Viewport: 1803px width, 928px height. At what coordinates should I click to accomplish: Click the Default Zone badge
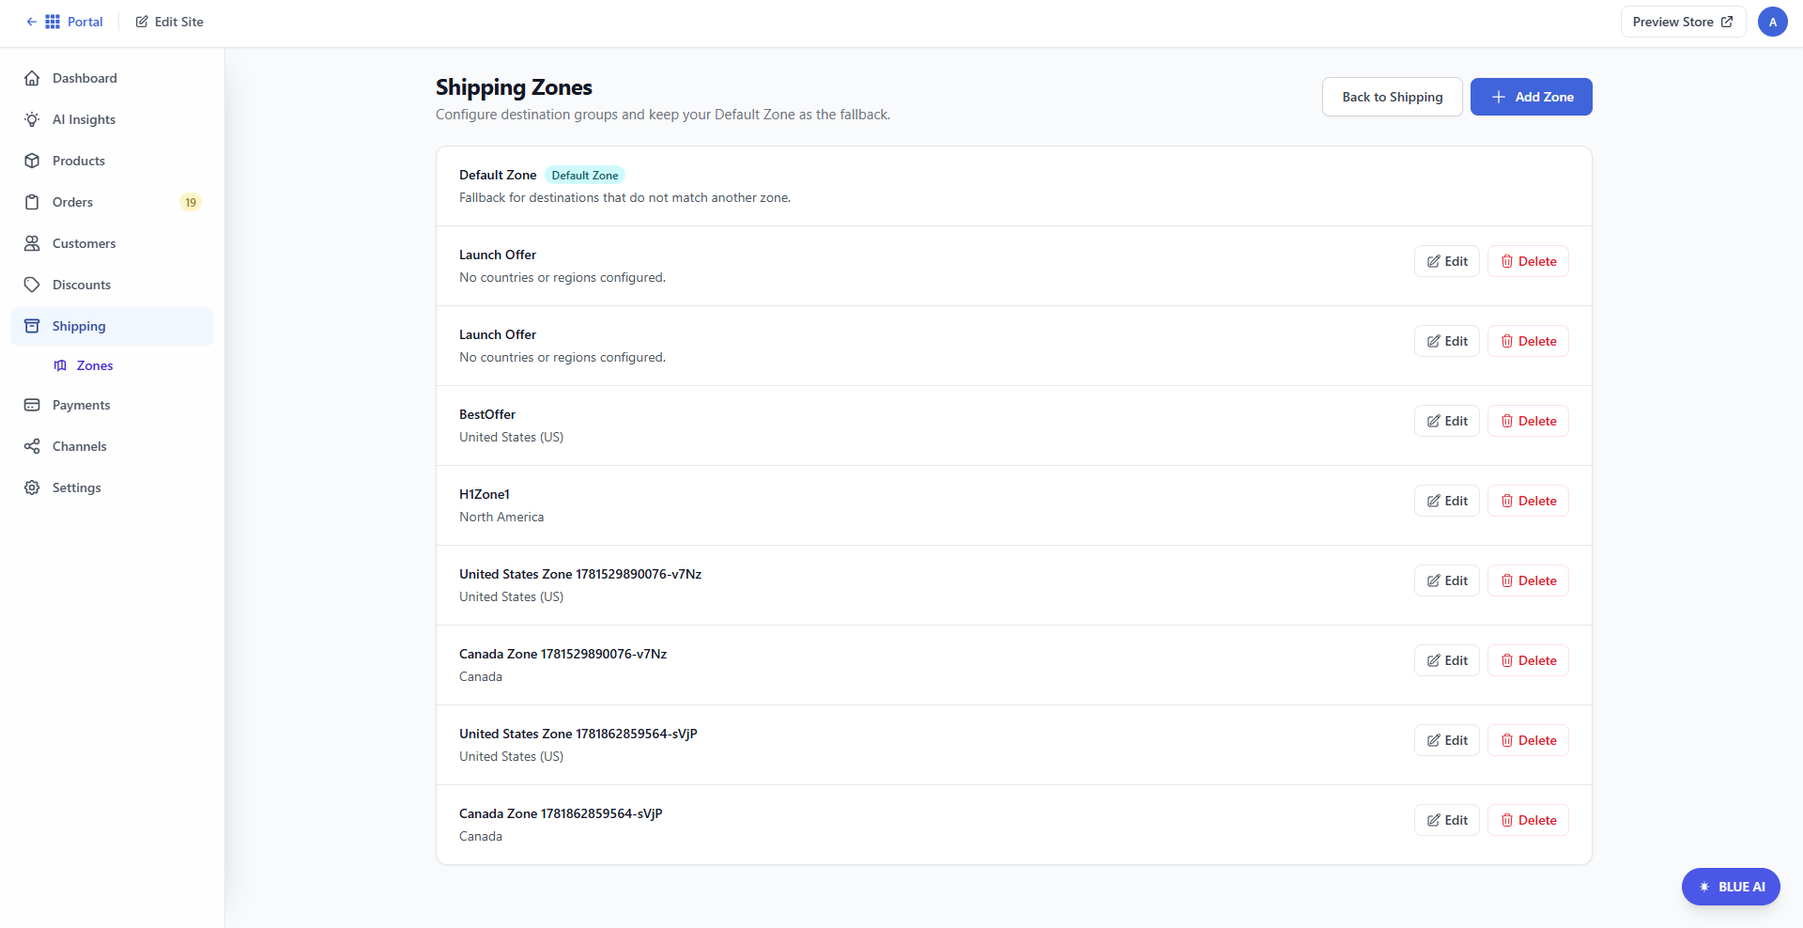pos(585,176)
